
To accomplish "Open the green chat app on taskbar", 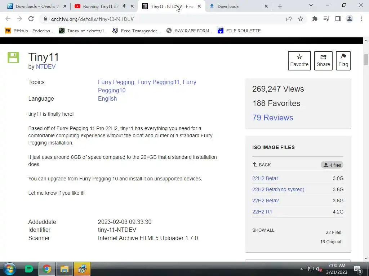I will pyautogui.click(x=29, y=269).
